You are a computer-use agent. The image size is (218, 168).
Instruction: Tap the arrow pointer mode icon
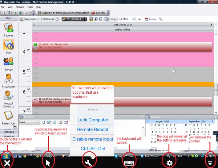(x=48, y=163)
